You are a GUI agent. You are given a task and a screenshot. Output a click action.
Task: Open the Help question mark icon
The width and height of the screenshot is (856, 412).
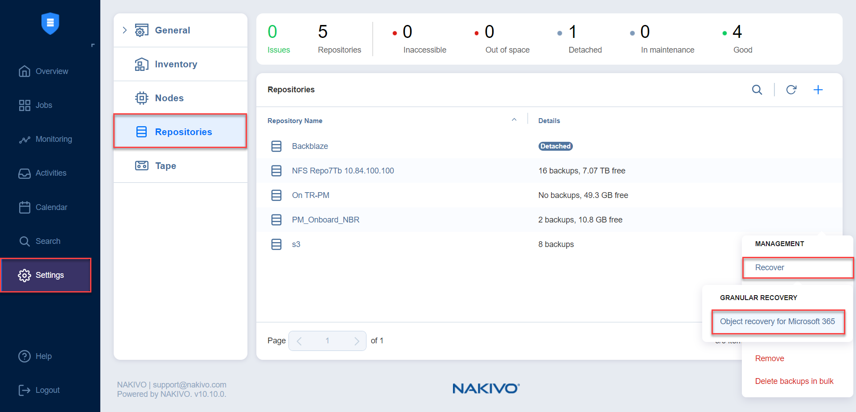coord(25,356)
